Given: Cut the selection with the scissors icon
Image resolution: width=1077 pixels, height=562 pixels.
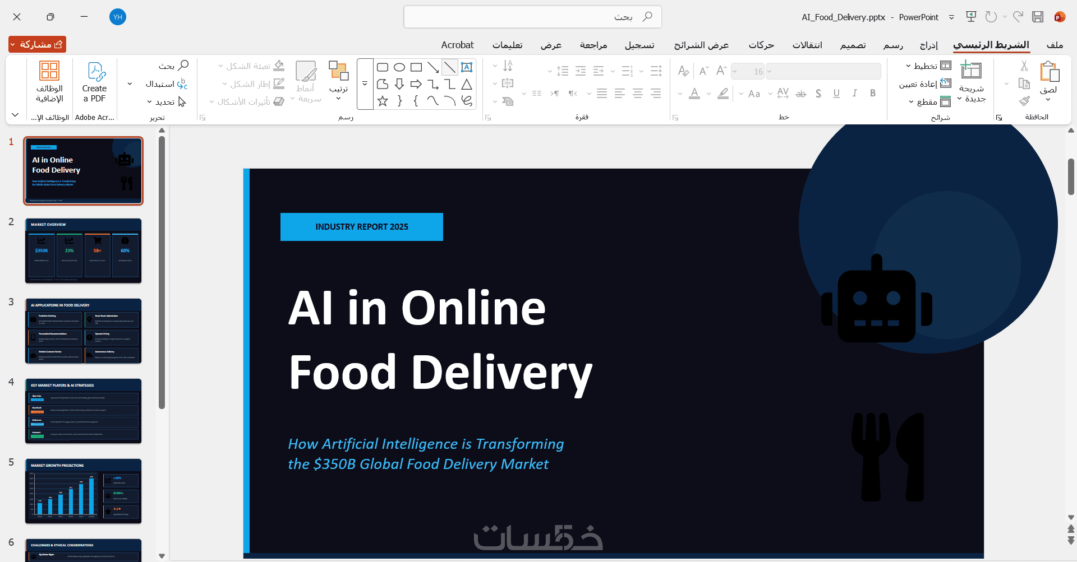Looking at the screenshot, I should (1024, 66).
